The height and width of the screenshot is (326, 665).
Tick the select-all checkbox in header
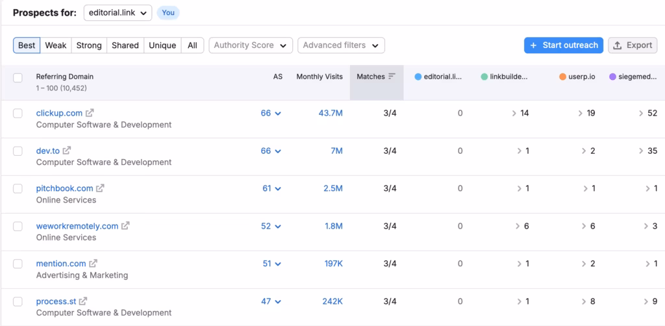[x=18, y=77]
